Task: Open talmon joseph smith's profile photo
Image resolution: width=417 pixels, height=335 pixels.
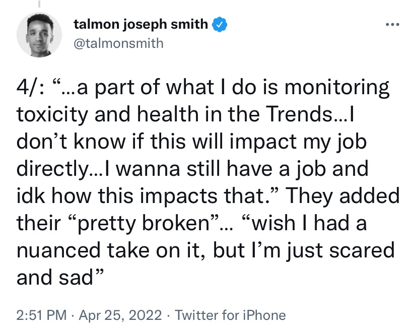Action: [39, 35]
